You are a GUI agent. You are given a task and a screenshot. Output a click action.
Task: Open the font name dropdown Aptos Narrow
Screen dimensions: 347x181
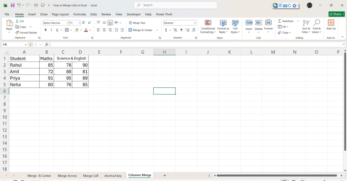click(x=67, y=23)
